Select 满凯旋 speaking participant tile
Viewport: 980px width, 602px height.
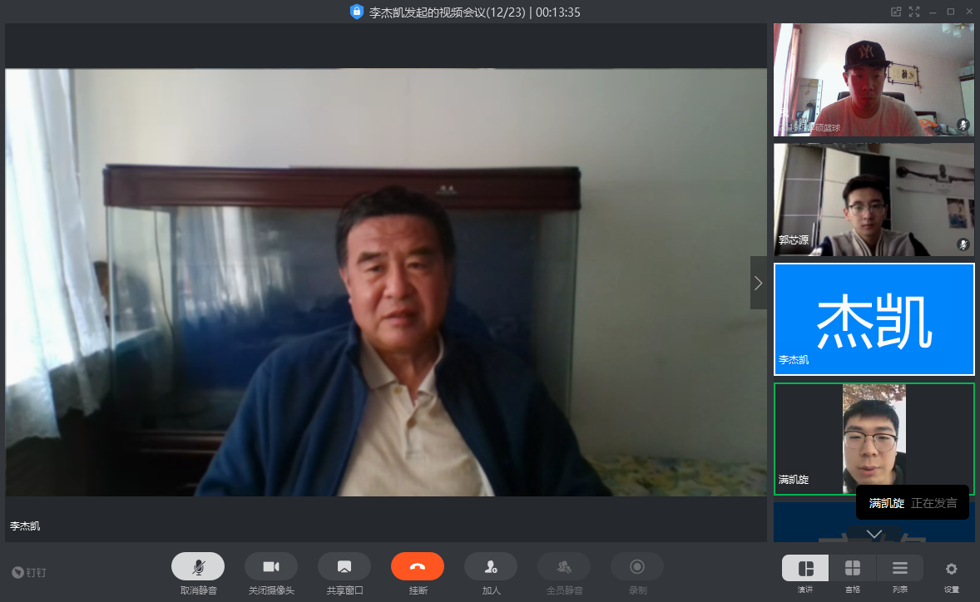point(874,438)
